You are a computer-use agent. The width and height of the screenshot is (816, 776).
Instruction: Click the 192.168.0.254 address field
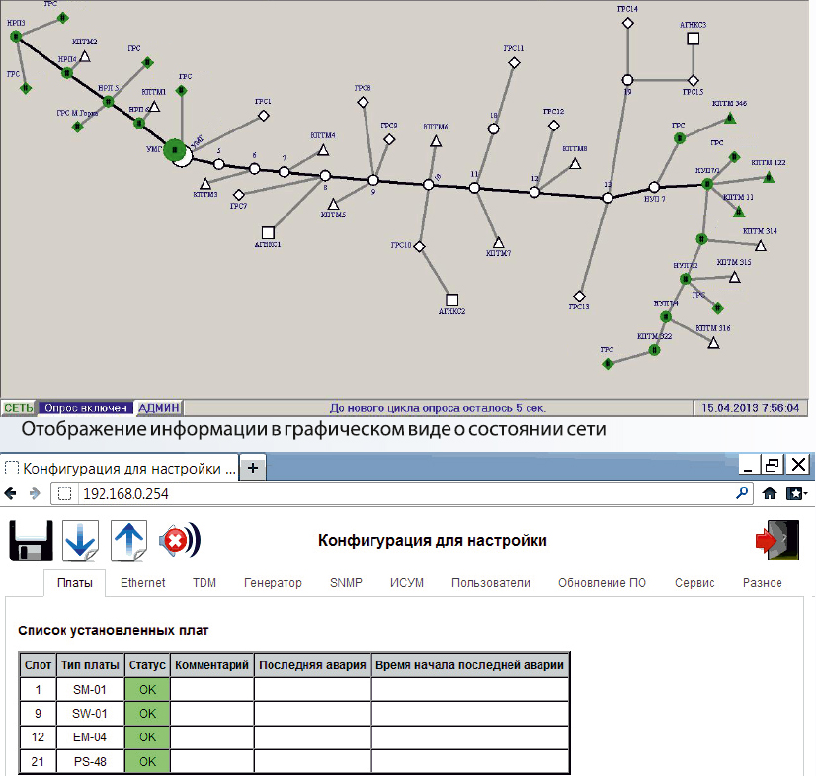(402, 493)
